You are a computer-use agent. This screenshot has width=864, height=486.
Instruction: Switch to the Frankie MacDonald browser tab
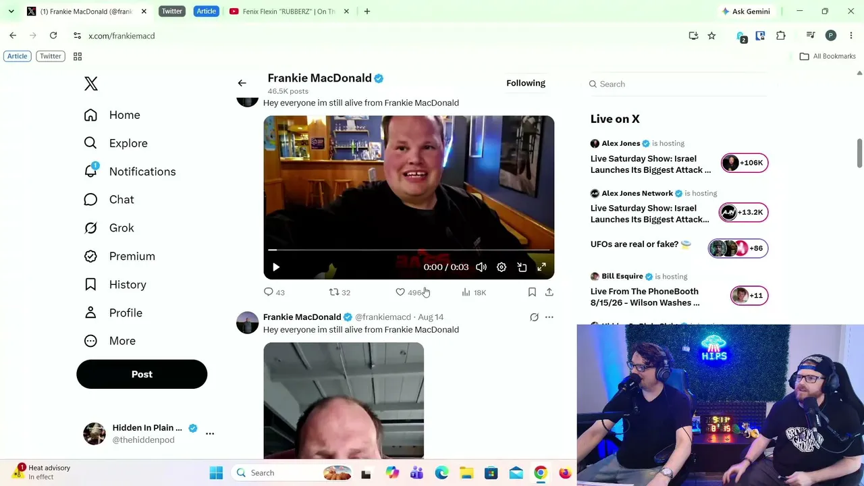pyautogui.click(x=86, y=11)
